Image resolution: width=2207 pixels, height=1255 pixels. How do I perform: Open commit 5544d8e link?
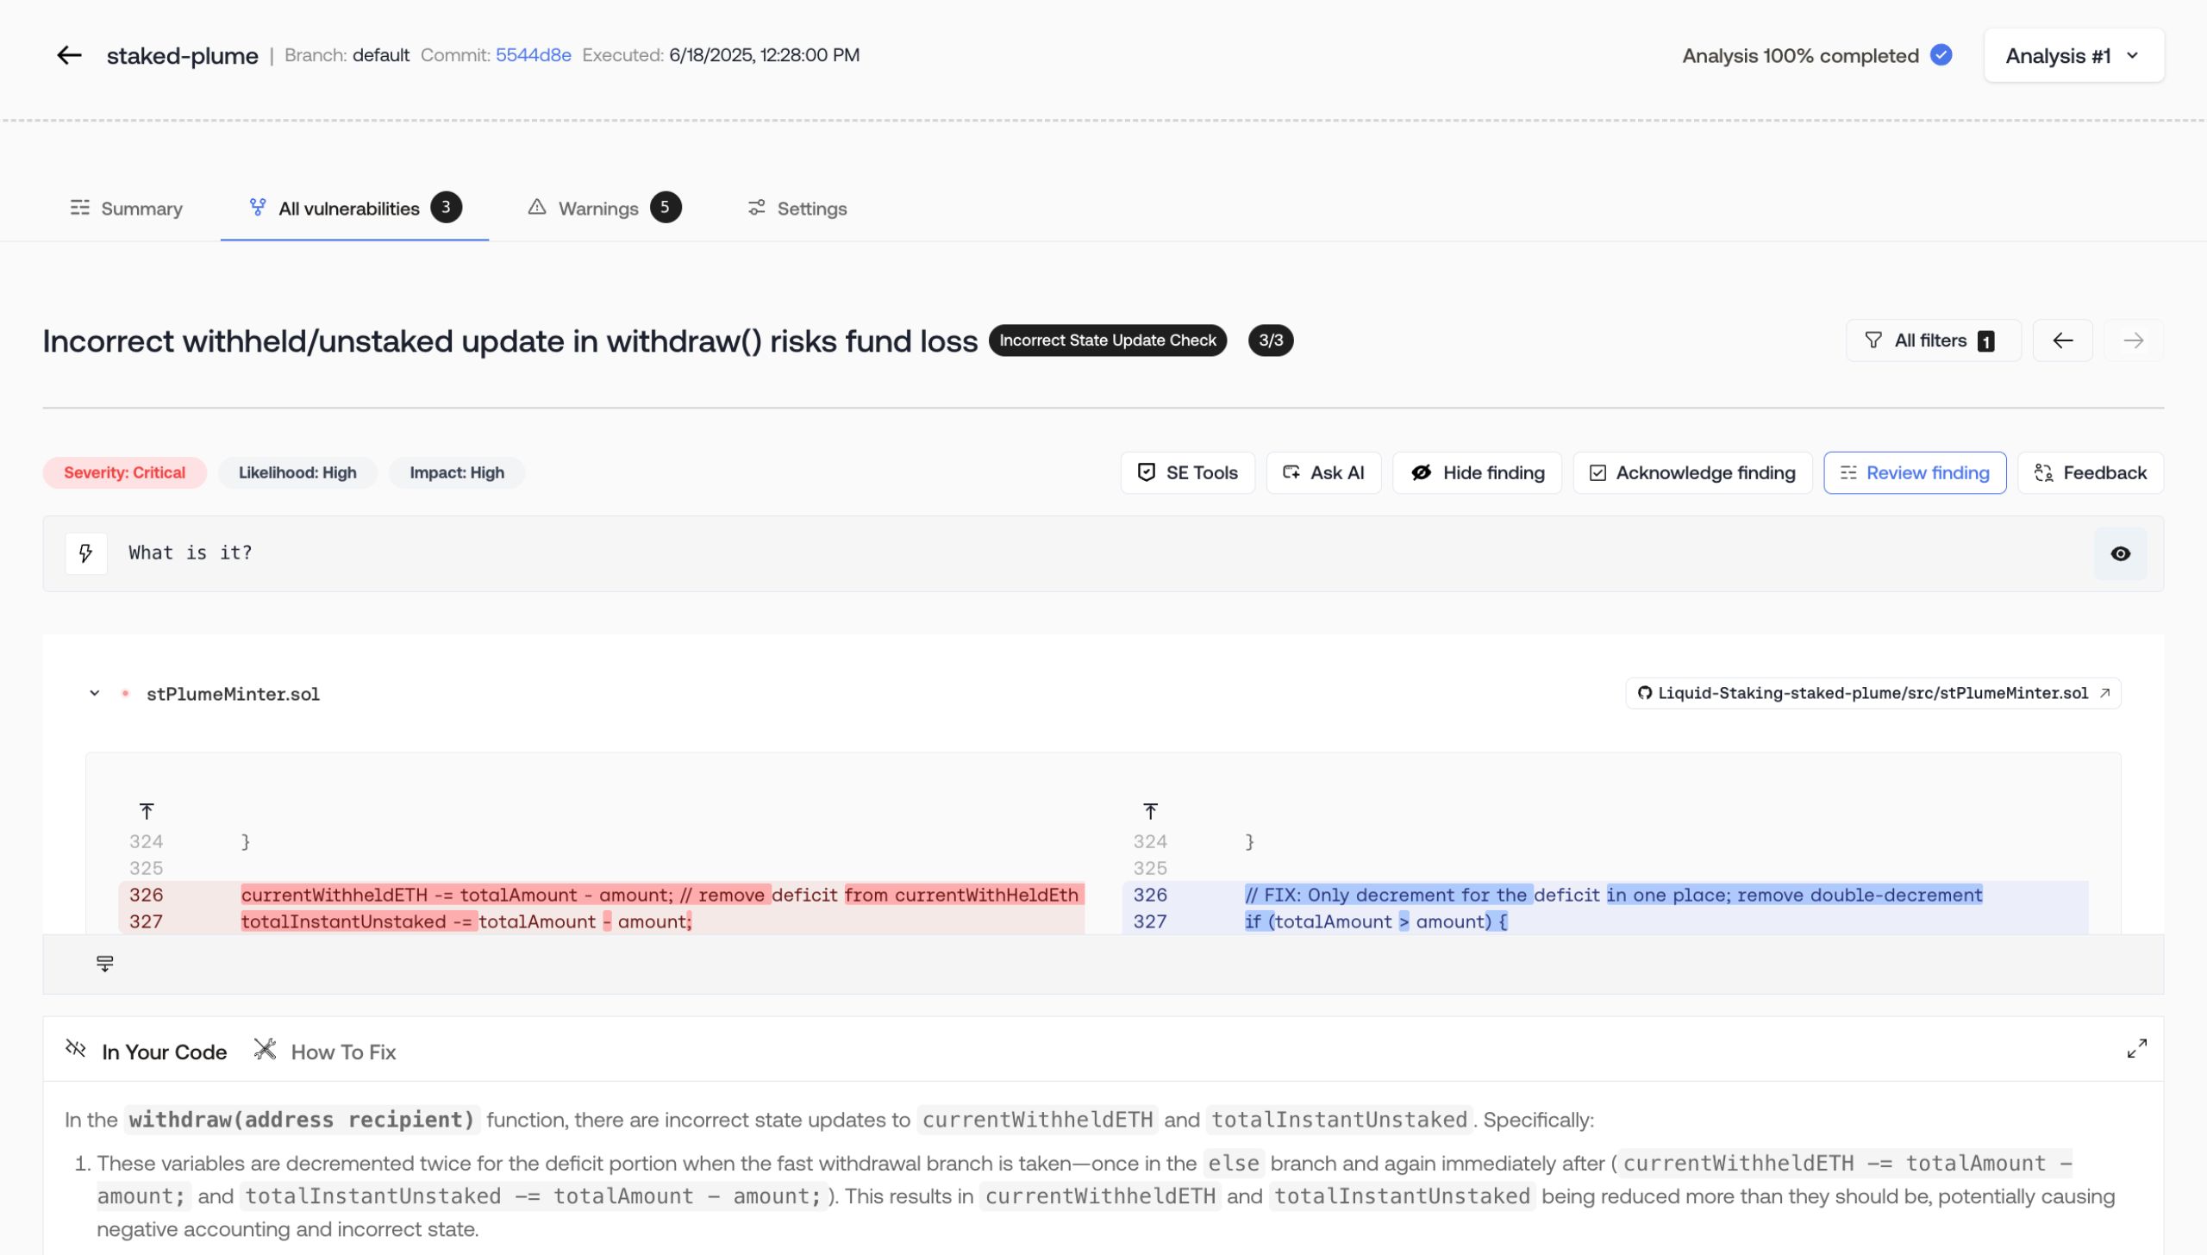click(533, 55)
